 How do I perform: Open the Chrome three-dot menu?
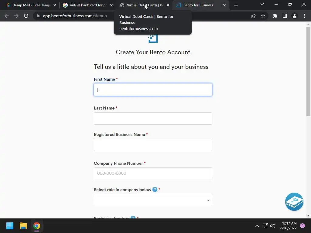coord(304,16)
